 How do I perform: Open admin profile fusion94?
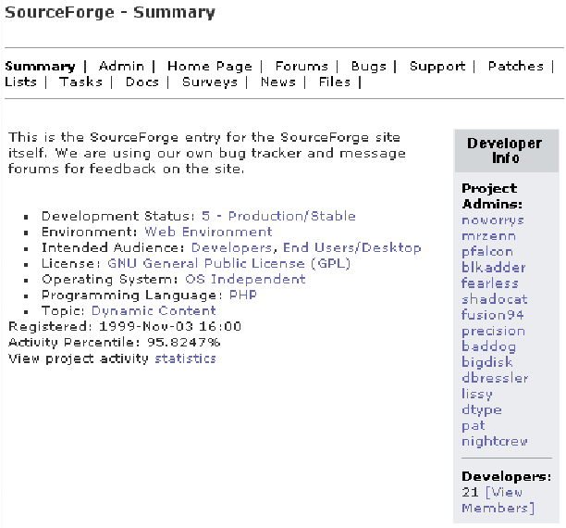(x=492, y=315)
